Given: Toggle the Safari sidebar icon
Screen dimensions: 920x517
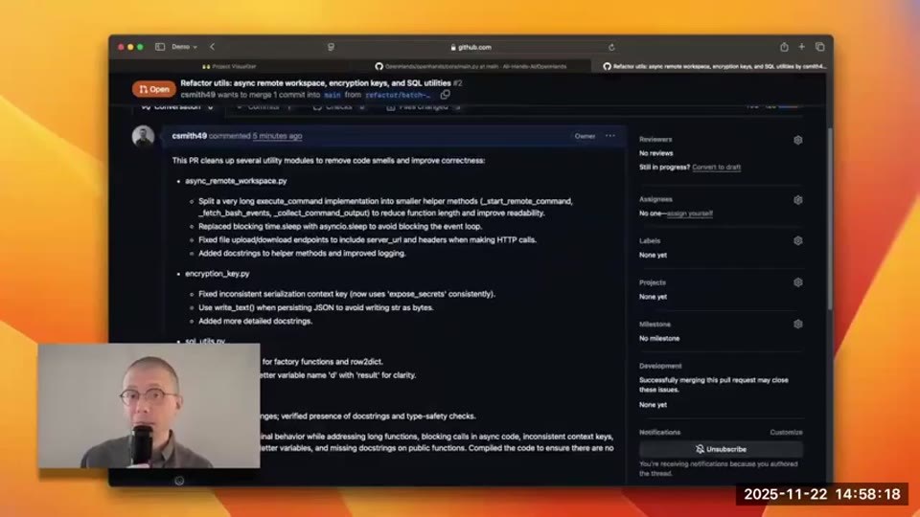Looking at the screenshot, I should (x=160, y=47).
